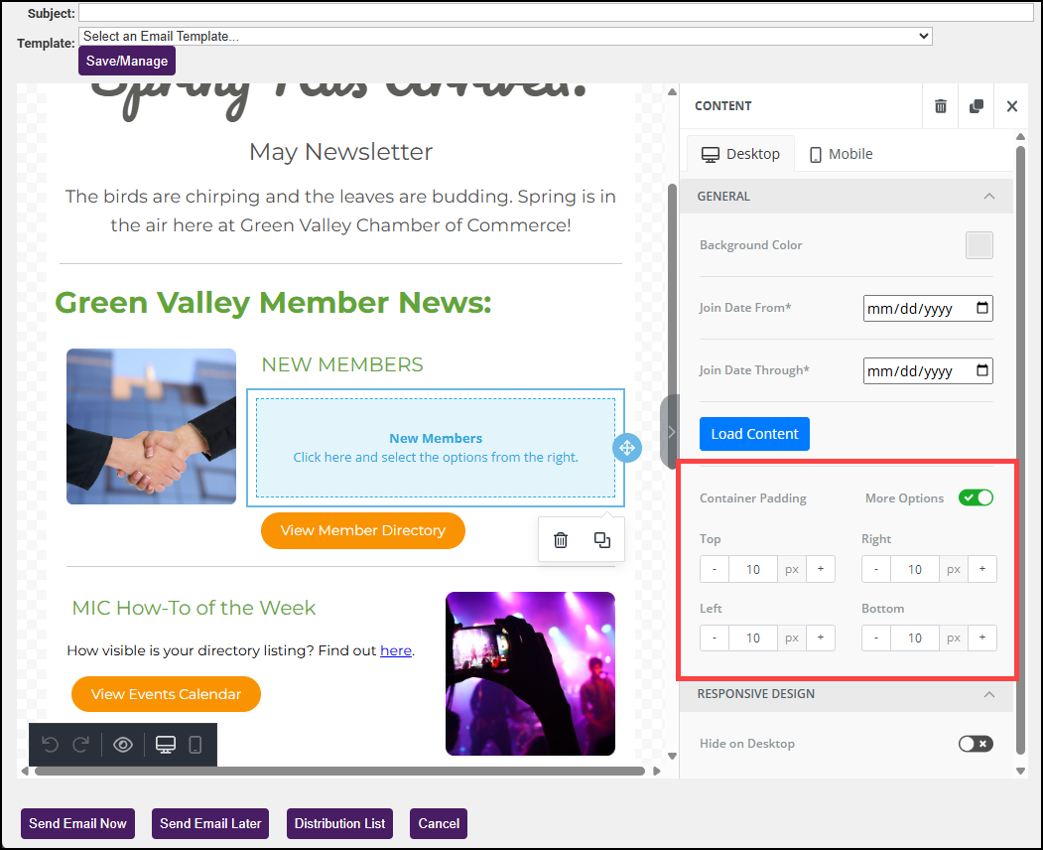Select the handshake image
This screenshot has width=1043, height=850.
pos(151,427)
